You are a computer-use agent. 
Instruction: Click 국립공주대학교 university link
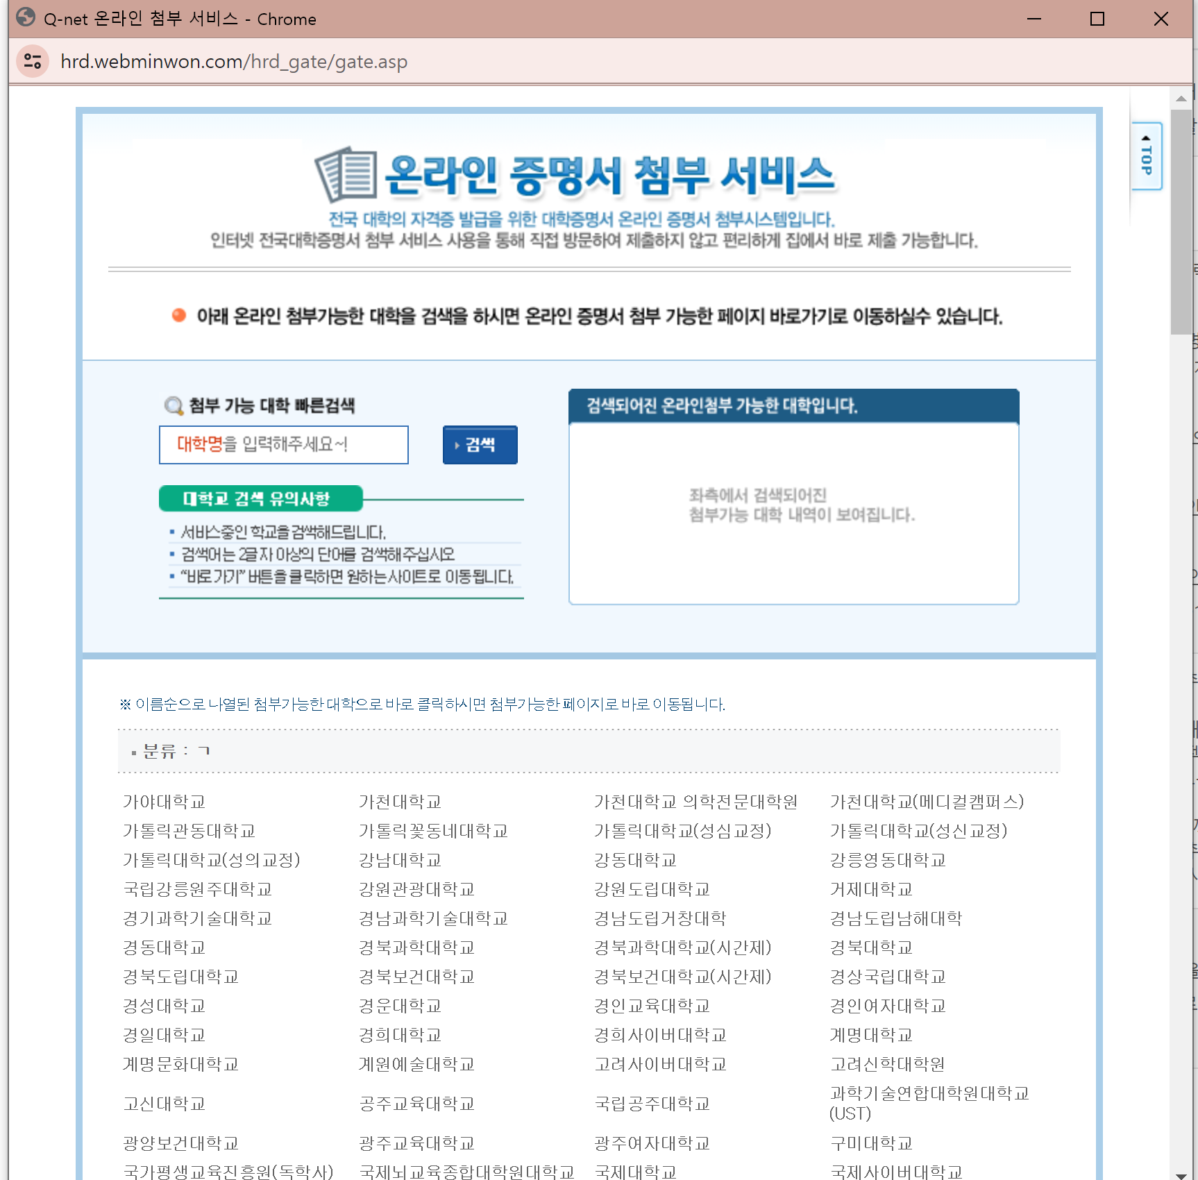click(x=652, y=1104)
